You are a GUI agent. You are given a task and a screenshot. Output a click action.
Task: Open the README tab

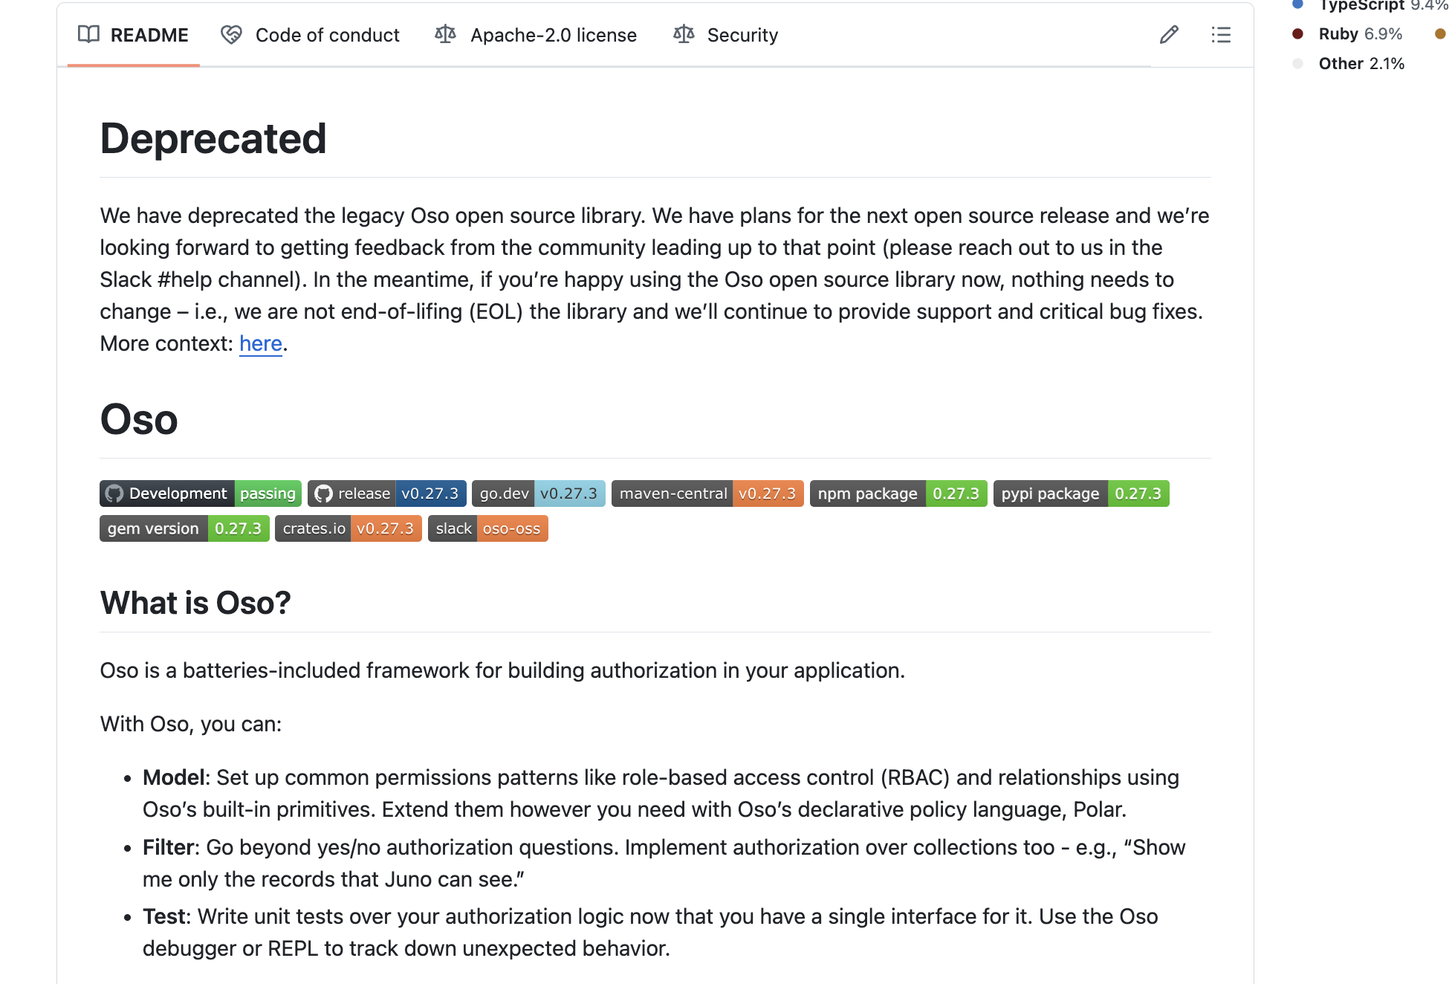133,35
